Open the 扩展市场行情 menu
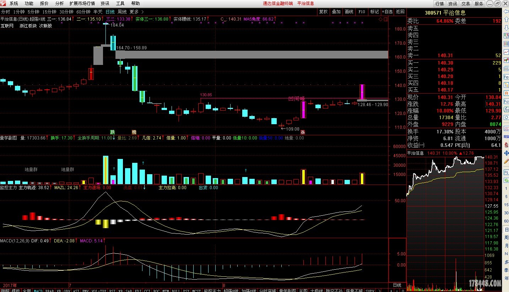509x292 pixels. 82,3
